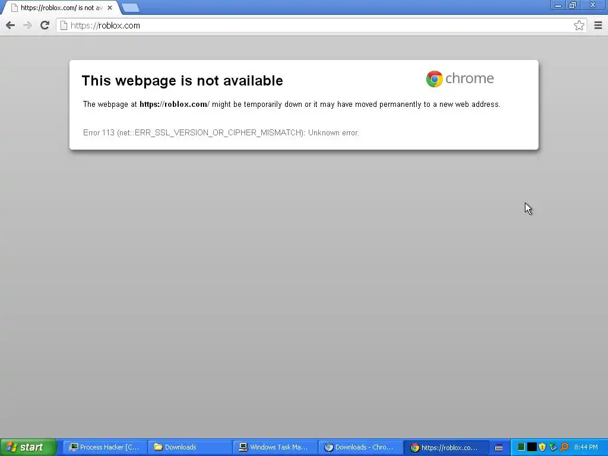
Task: Click the green grid Task Manager tray icon
Action: click(x=521, y=447)
